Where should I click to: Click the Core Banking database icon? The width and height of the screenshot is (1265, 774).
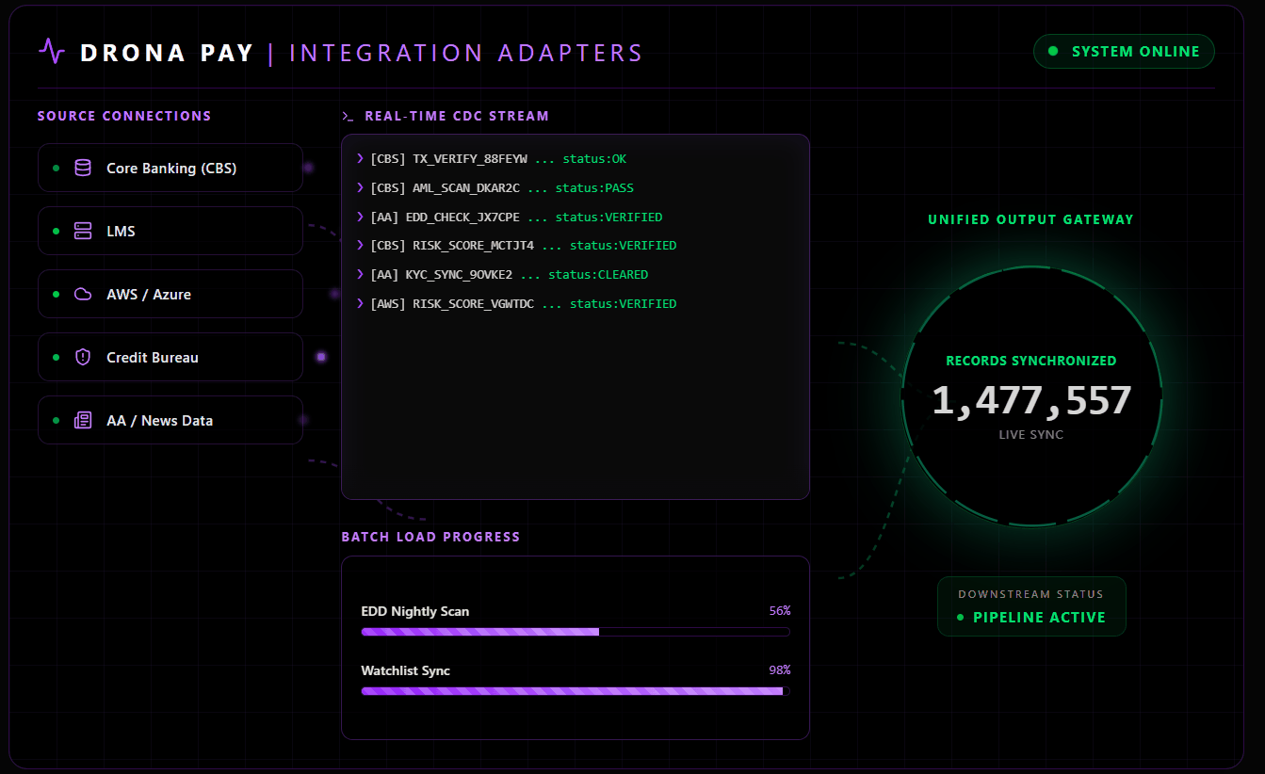pyautogui.click(x=83, y=168)
